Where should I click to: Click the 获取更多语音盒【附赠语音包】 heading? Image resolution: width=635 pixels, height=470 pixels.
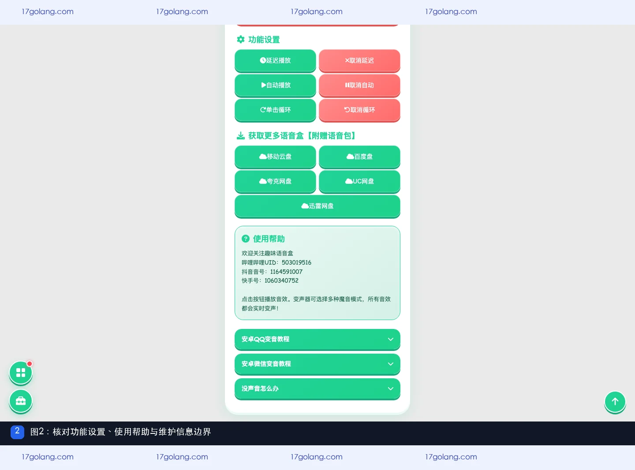[x=303, y=136]
